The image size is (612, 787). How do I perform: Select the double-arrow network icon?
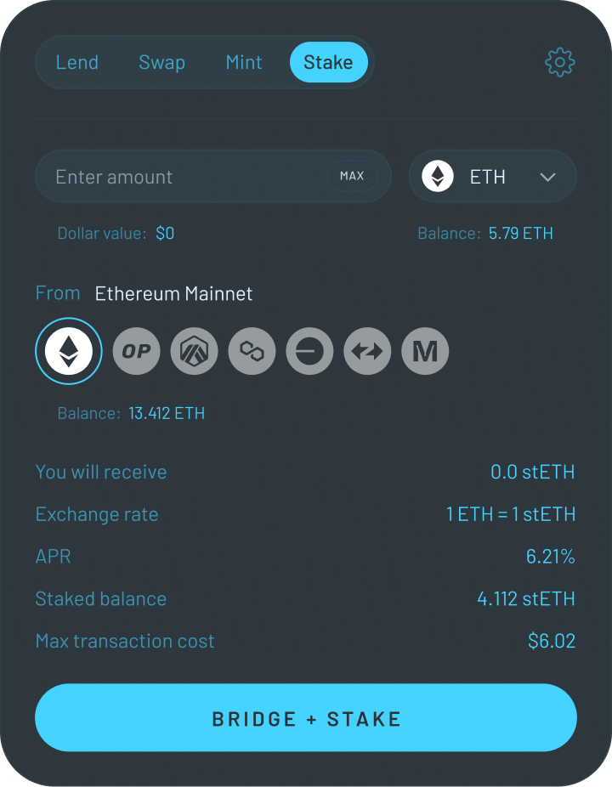point(367,351)
